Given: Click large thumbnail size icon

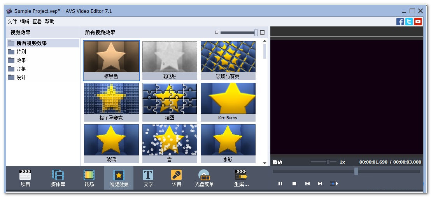Looking at the screenshot, I should pos(262,32).
